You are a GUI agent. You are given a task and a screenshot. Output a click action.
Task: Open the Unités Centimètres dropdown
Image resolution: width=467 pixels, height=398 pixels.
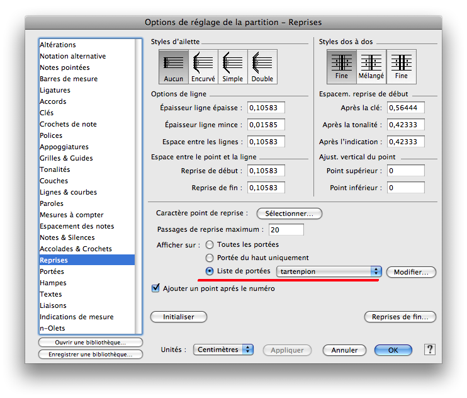(223, 350)
